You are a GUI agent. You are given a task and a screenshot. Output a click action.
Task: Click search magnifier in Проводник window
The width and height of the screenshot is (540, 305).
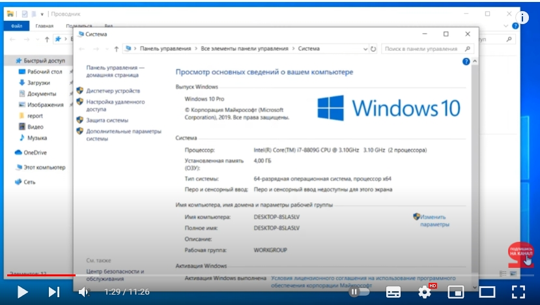509,39
